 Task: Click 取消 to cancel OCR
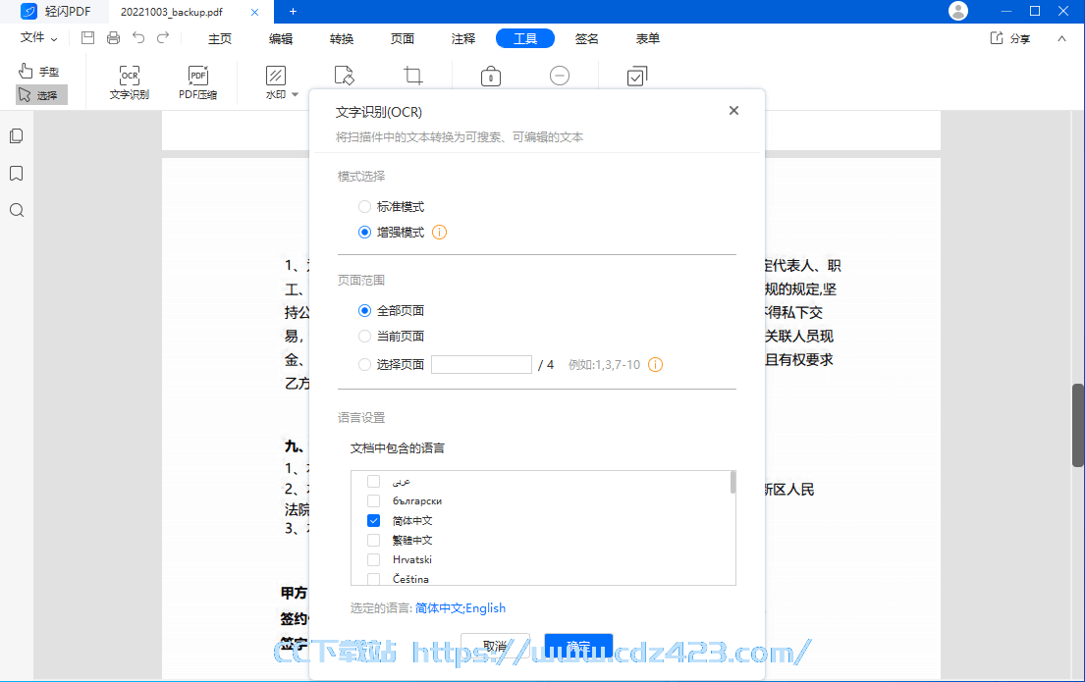[496, 646]
